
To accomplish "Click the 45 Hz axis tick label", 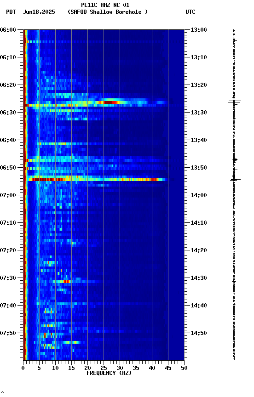I will click(x=168, y=368).
